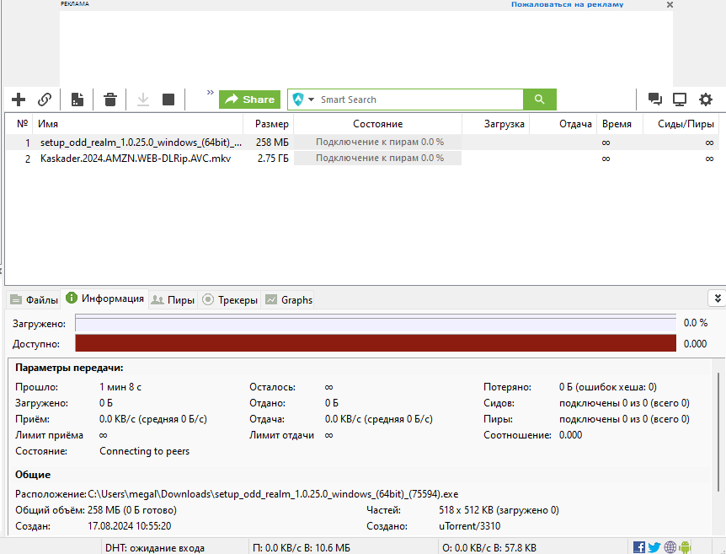Expand the hidden toolbar items chevron
The height and width of the screenshot is (554, 726).
coord(211,92)
